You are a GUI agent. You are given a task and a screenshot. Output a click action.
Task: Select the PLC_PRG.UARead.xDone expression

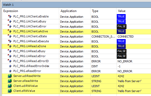[30, 46]
